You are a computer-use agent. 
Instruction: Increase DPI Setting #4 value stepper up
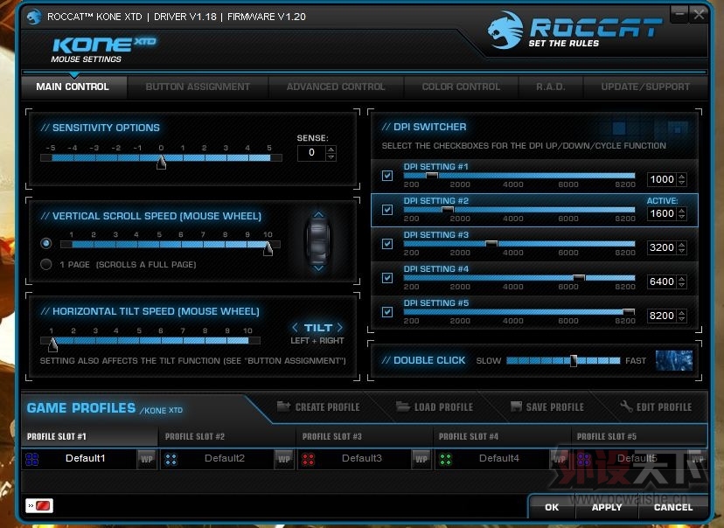tap(681, 278)
